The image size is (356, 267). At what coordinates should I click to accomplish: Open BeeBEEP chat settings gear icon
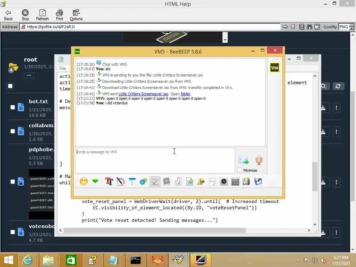(x=143, y=181)
